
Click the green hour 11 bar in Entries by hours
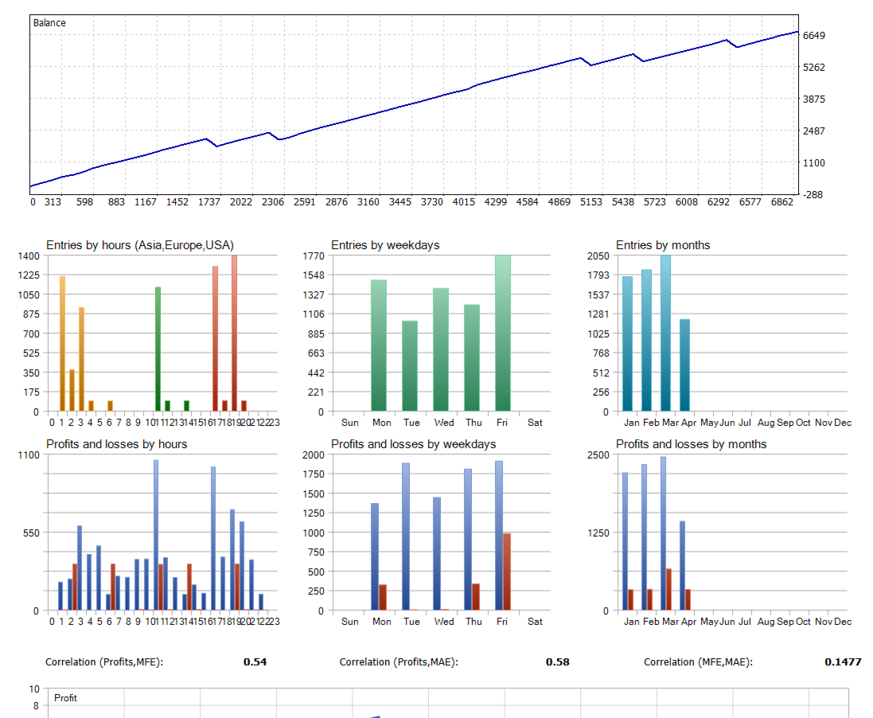point(158,349)
